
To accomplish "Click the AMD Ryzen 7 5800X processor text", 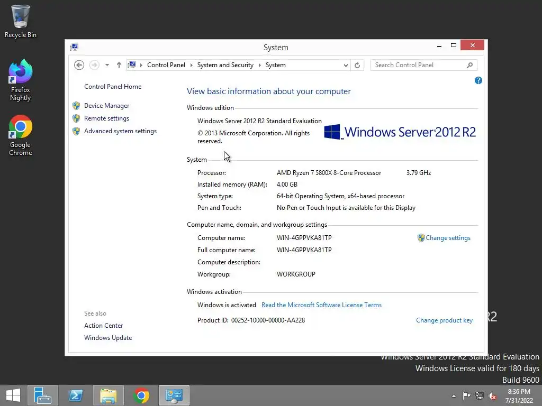I will [x=329, y=173].
